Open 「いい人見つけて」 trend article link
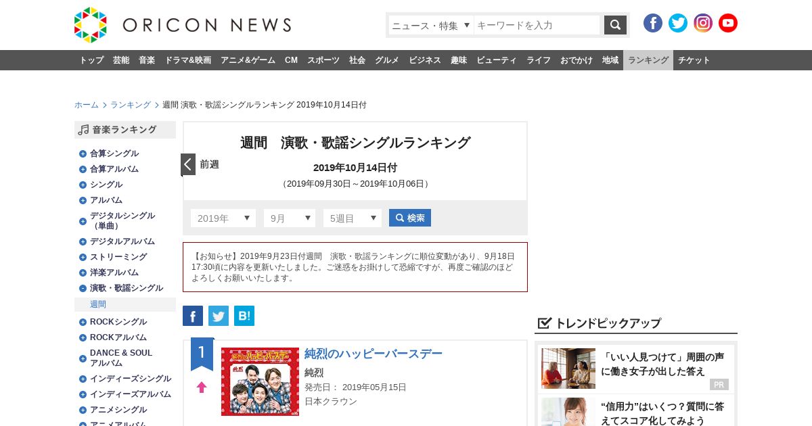812x426 pixels. coord(662,363)
